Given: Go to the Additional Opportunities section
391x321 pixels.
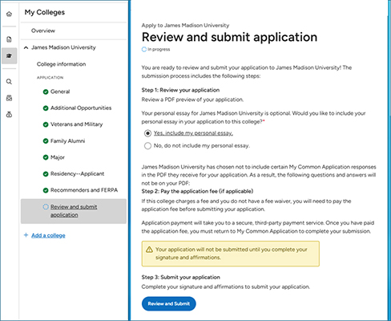Looking at the screenshot, I should (x=81, y=108).
